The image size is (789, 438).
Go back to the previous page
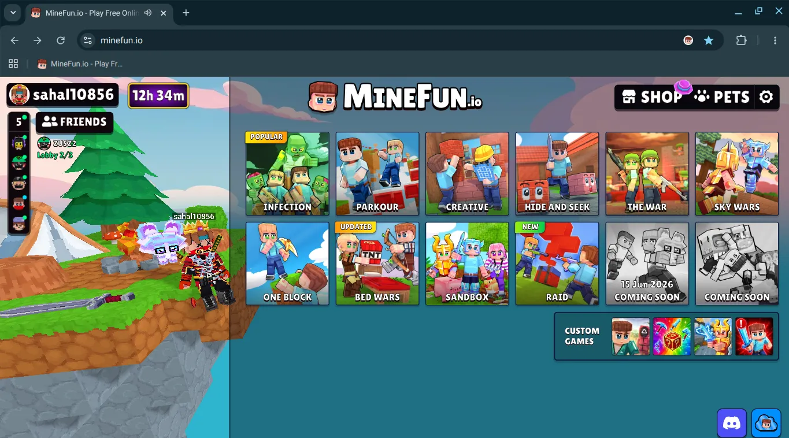(x=14, y=40)
